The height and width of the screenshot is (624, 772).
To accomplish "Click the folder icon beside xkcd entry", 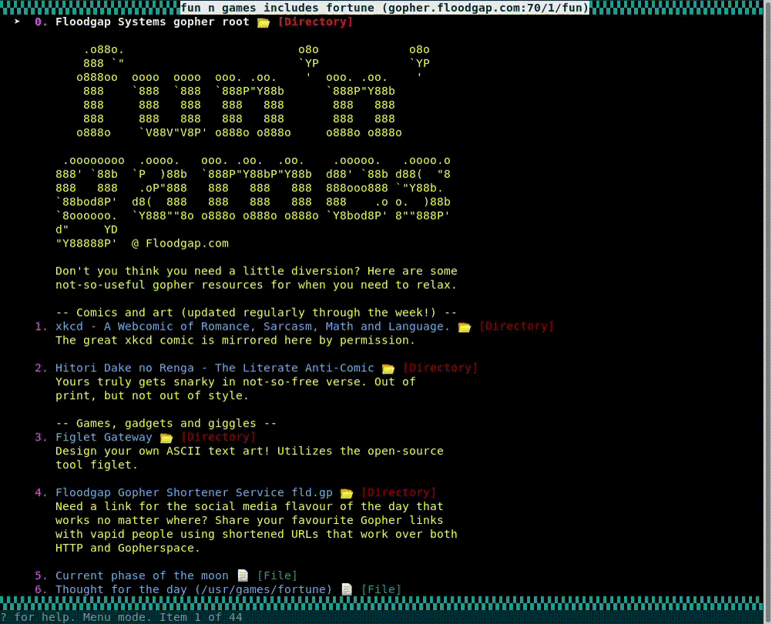I will coord(465,327).
